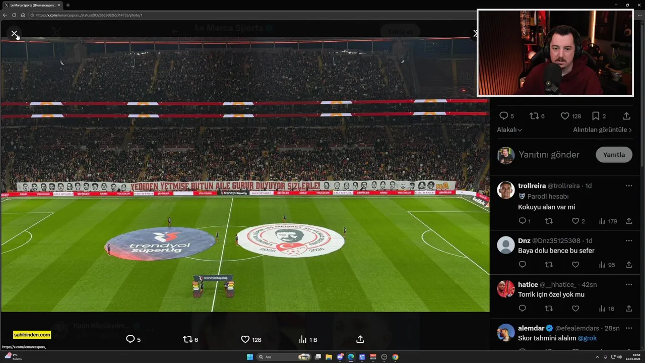Open trollreira username link
Screen dimensions: 645x363
[x=564, y=186]
